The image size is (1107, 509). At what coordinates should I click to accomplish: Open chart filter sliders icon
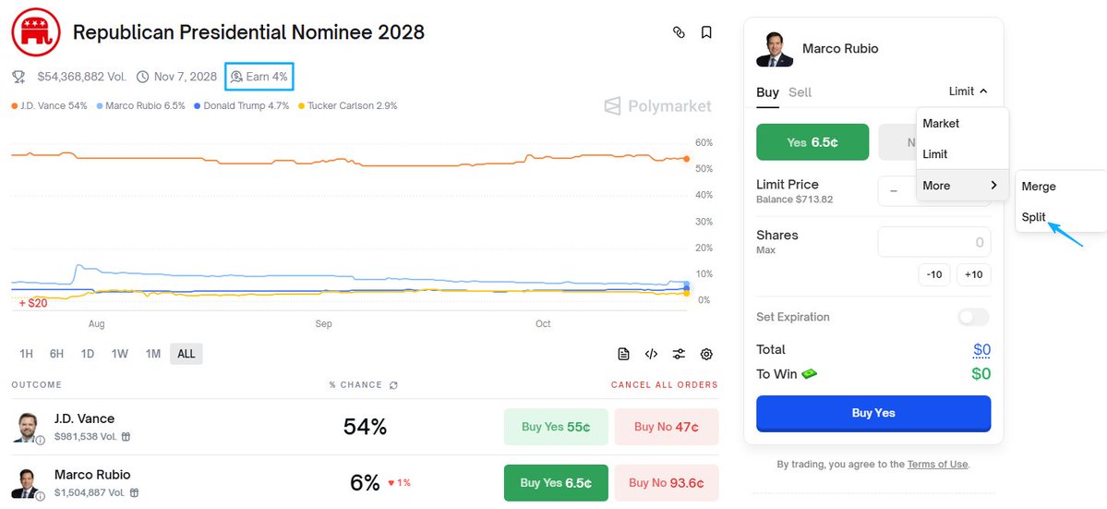pyautogui.click(x=679, y=354)
